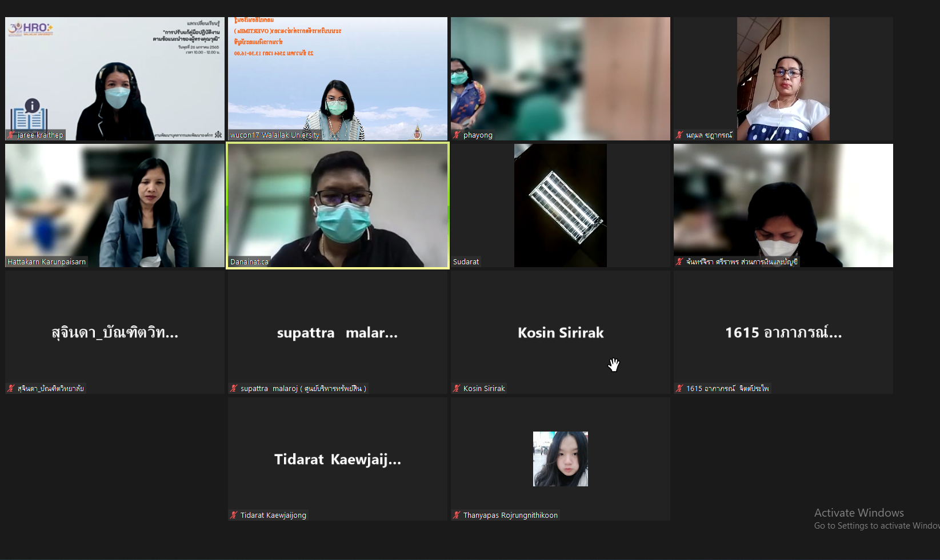Viewport: 940px width, 560px height.
Task: Click muted mic icon beside jaree kraithep
Action: 11,135
